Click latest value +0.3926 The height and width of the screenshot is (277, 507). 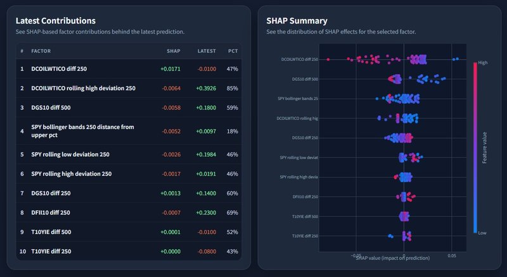pos(206,88)
